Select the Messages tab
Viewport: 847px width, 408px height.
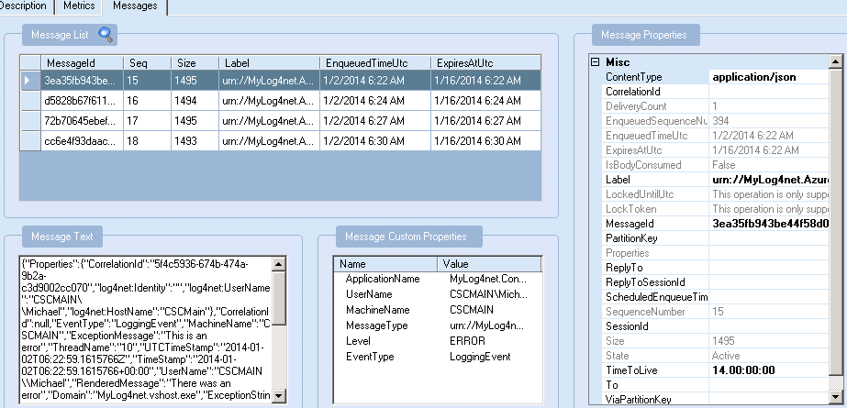[x=136, y=6]
